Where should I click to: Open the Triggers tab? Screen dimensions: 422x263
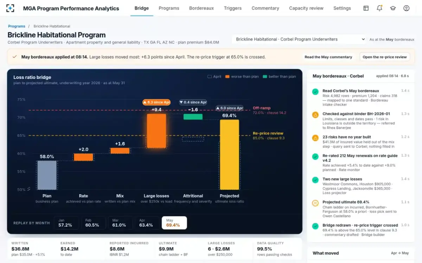[x=233, y=8]
